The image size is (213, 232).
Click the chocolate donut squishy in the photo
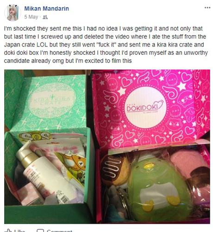115,170
